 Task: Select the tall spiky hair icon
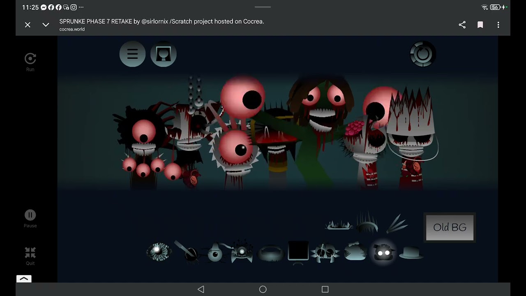click(x=367, y=223)
